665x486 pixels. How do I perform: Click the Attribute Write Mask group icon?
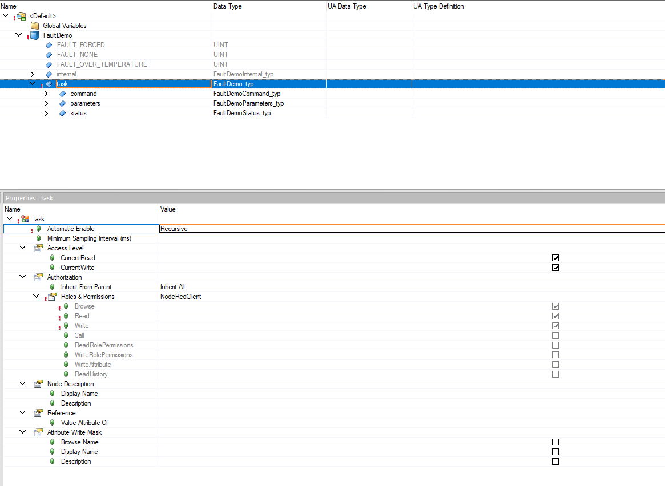click(39, 432)
